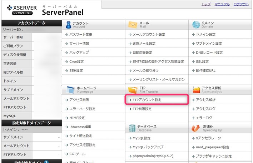This screenshot has height=163, width=253.
Task: Open the SSL設定 page
Action: 202,61
